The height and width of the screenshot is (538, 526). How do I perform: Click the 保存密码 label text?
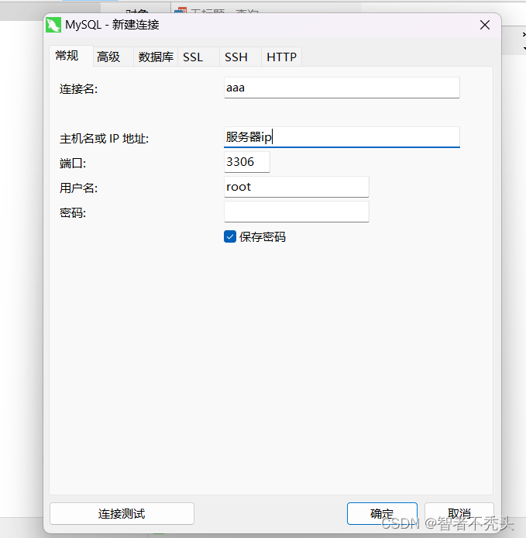coord(263,236)
